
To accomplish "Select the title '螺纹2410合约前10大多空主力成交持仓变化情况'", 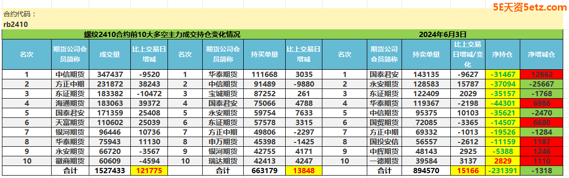I will [x=162, y=35].
